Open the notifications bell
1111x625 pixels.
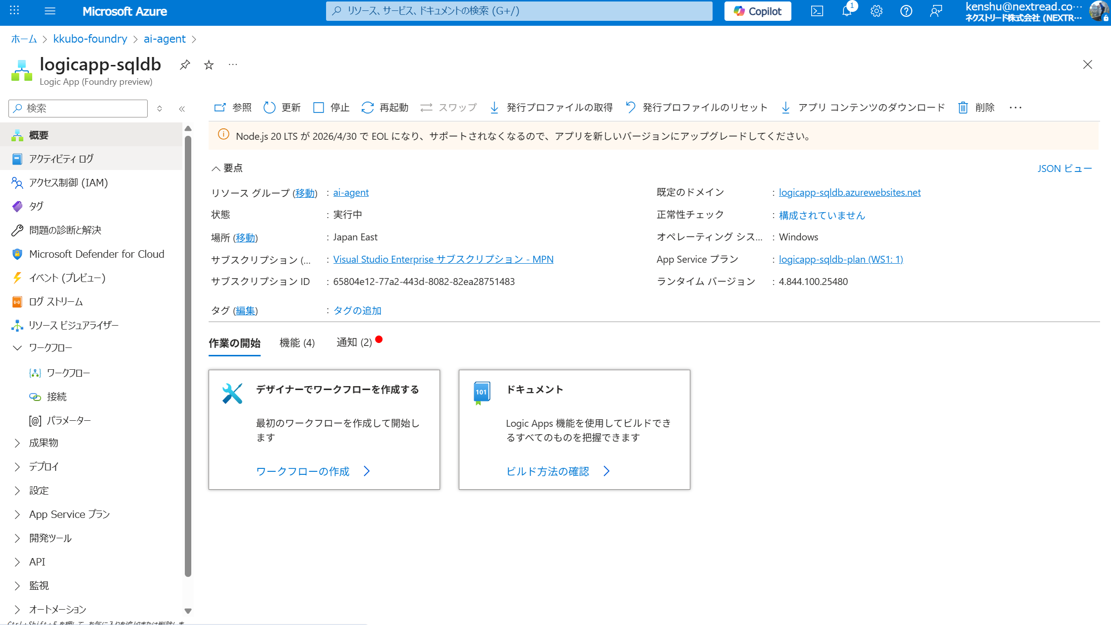847,11
